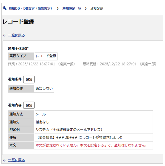Select the 件名 label cell
The width and height of the screenshot is (165, 166).
click(21, 137)
